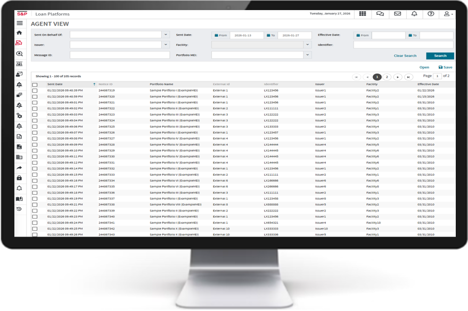Viewport: 468px width, 311px height.
Task: Click the lock icon in the sidebar
Action: pos(20,178)
